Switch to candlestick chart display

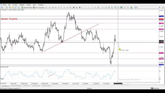(109, 7)
